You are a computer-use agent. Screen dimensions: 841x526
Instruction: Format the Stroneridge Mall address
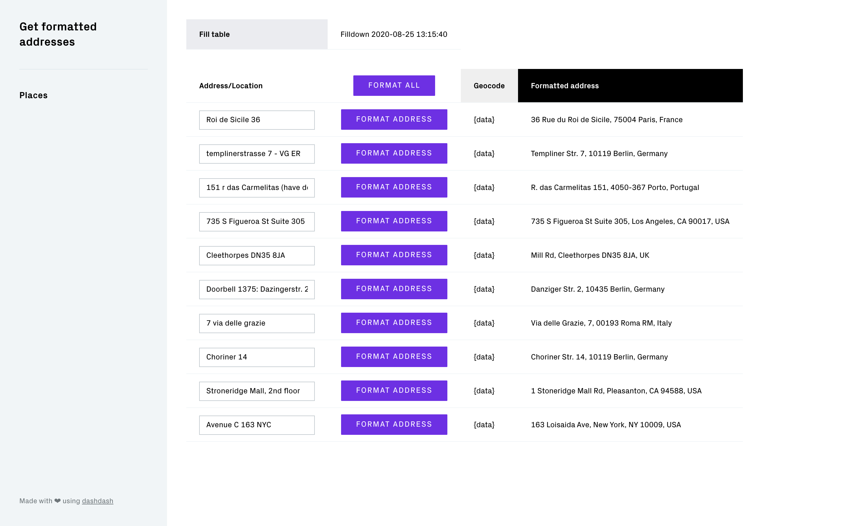394,391
